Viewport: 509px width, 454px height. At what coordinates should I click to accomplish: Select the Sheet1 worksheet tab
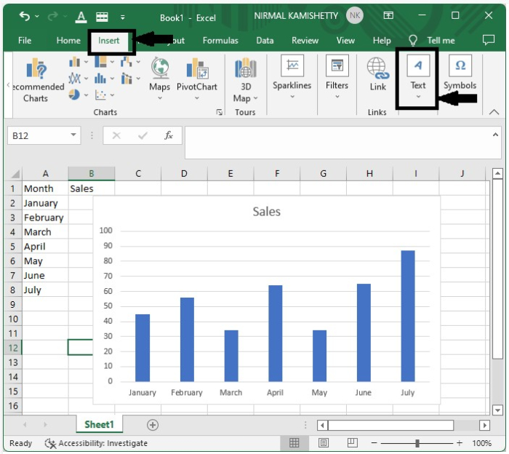click(99, 424)
